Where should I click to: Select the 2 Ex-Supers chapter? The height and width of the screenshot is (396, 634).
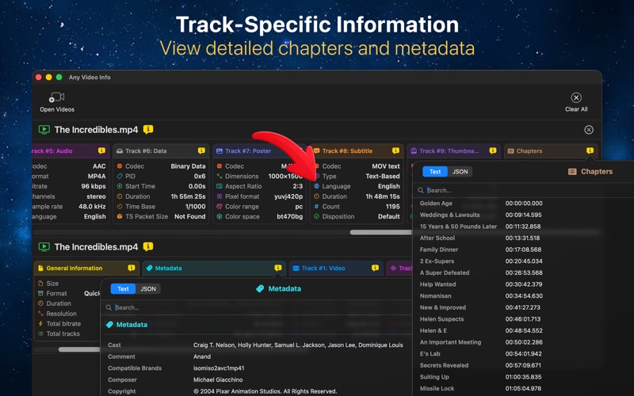[521, 261]
